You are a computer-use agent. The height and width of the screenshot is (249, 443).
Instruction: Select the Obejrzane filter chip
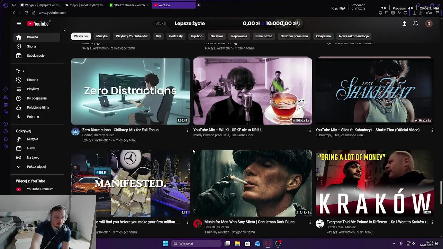click(323, 36)
